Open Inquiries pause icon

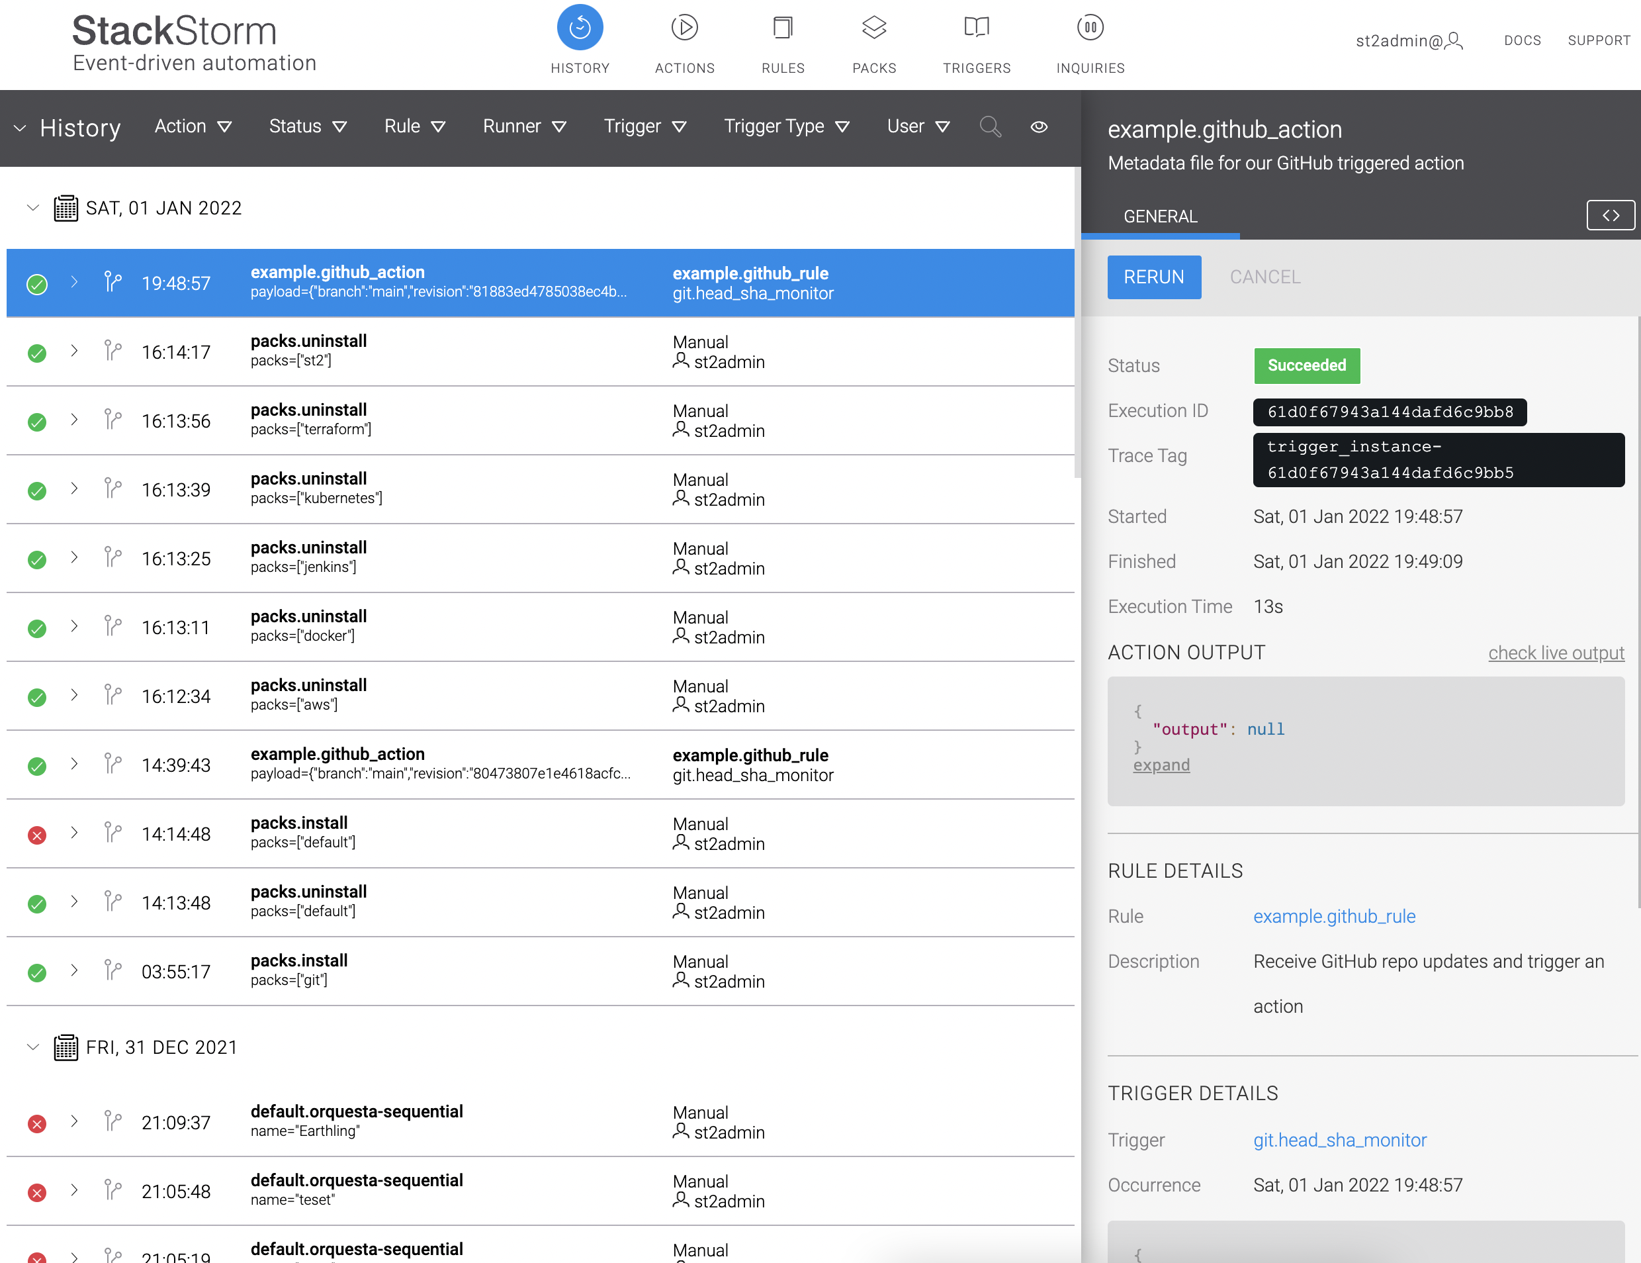[1090, 28]
